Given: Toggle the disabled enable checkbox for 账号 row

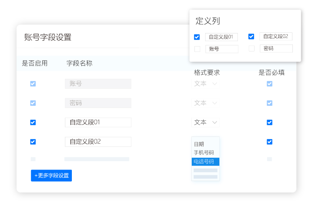Looking at the screenshot, I should [33, 83].
